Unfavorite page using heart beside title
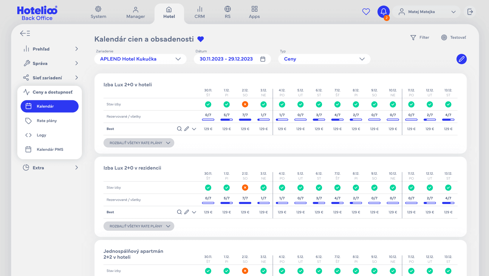The height and width of the screenshot is (276, 489). click(201, 39)
